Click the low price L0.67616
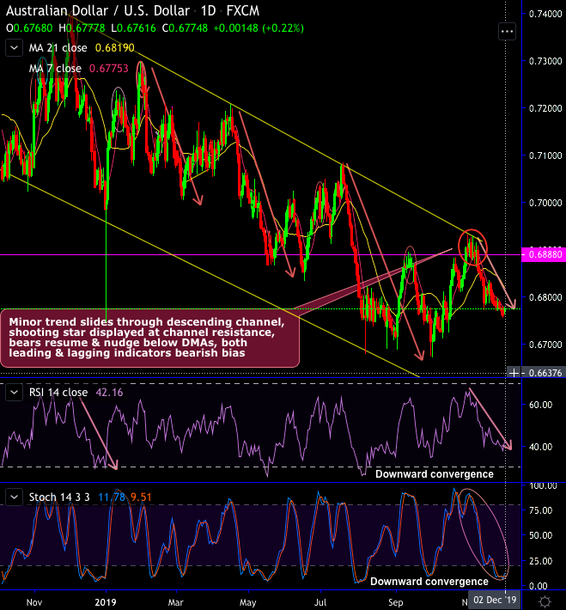The image size is (566, 610). (133, 28)
